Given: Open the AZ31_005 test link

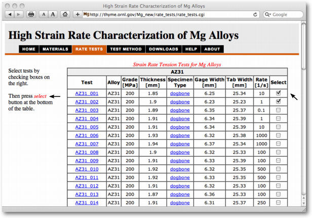Looking at the screenshot, I should tap(87, 127).
